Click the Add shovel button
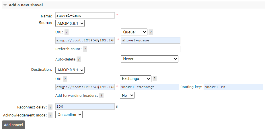The width and height of the screenshot is (265, 131). coord(13,125)
